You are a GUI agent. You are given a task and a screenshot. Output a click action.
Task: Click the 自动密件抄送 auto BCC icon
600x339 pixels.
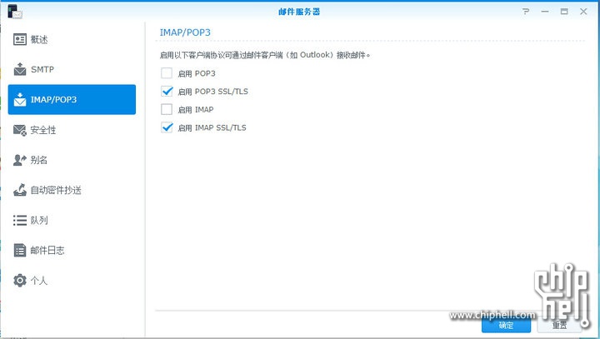point(20,190)
